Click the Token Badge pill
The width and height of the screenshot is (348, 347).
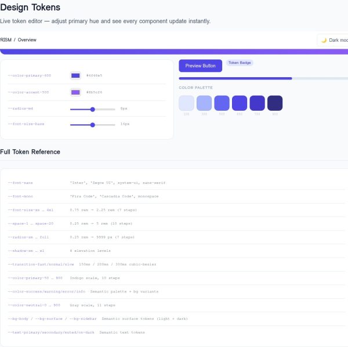click(240, 63)
